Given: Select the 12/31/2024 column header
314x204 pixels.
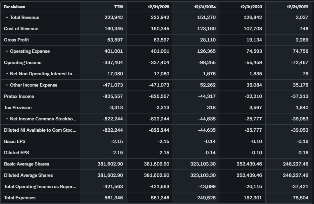Looking at the screenshot, I should tap(205, 7).
